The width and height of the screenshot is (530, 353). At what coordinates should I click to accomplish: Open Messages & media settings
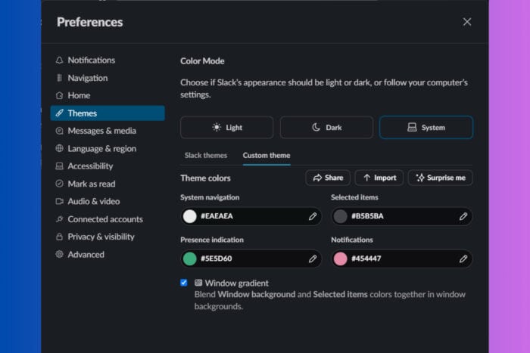108,131
